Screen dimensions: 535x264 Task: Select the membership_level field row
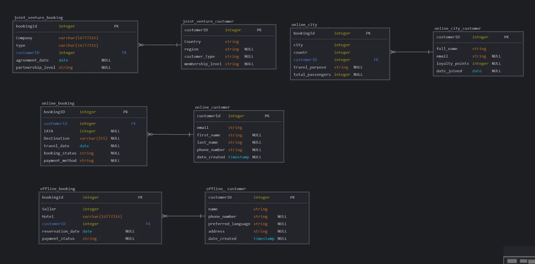(x=203, y=64)
